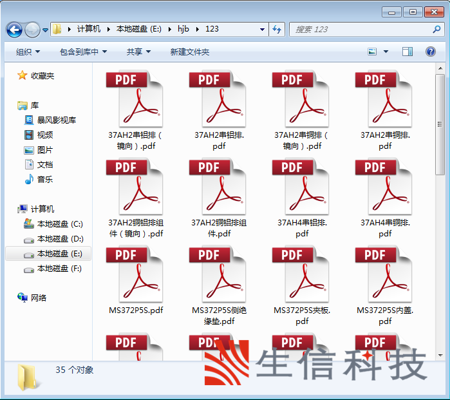Open the 包含到库中 menu
The height and width of the screenshot is (400, 450).
point(83,52)
